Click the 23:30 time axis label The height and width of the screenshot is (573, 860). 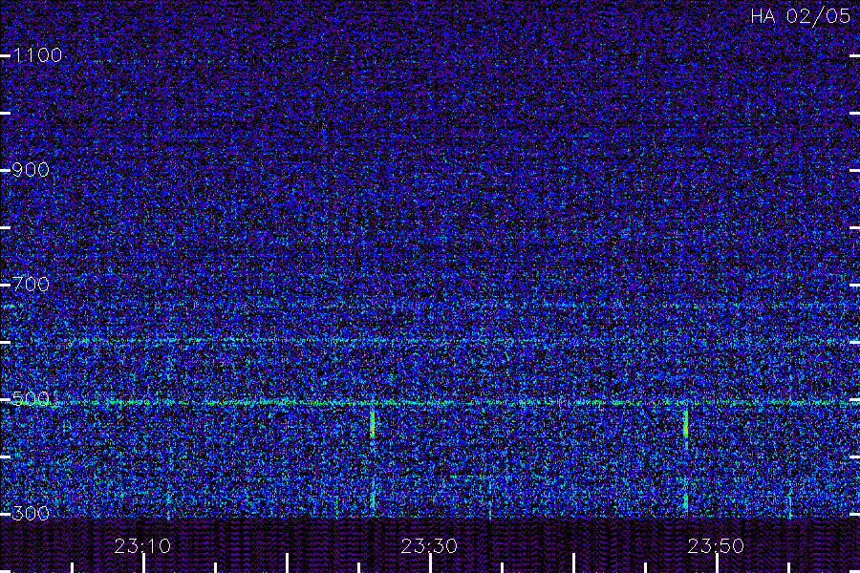[x=429, y=546]
